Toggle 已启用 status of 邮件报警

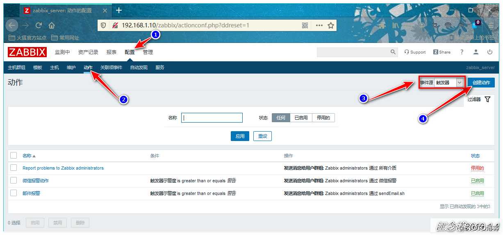coord(477,193)
